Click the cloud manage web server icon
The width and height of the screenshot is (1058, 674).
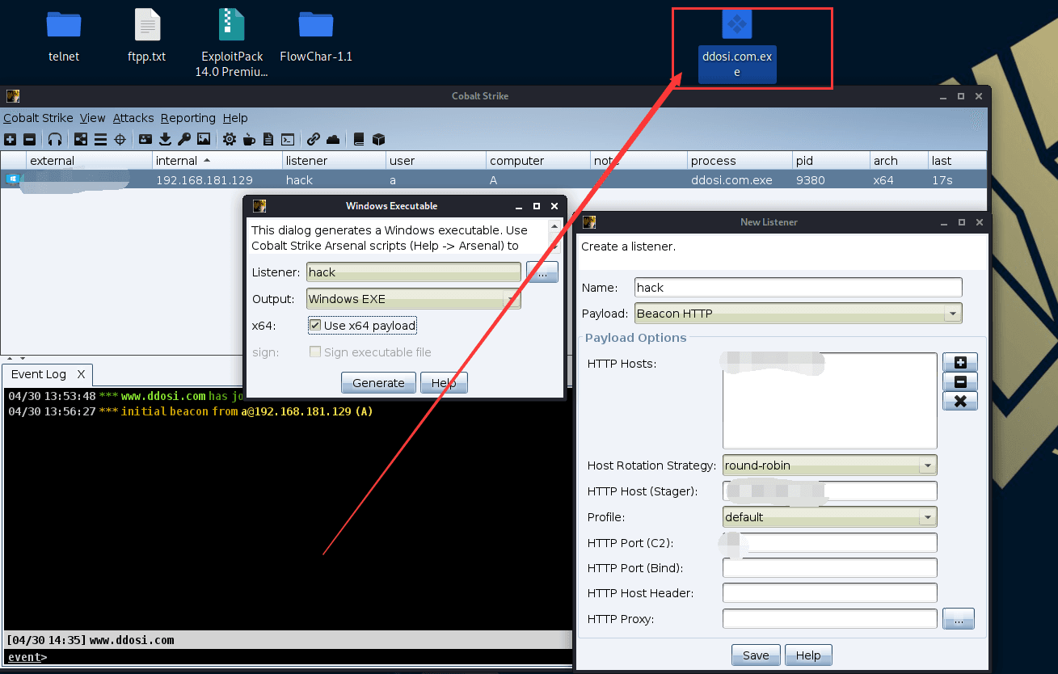coord(333,139)
